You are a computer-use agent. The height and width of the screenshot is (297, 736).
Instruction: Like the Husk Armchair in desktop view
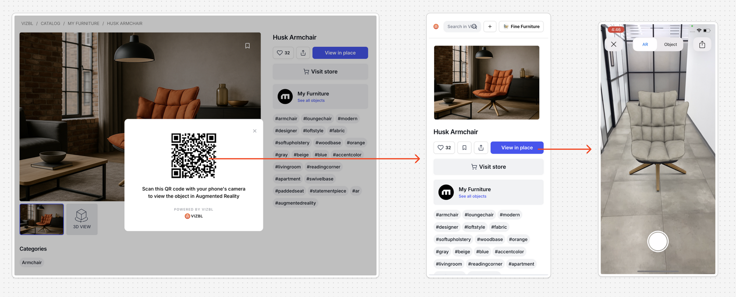(x=283, y=53)
